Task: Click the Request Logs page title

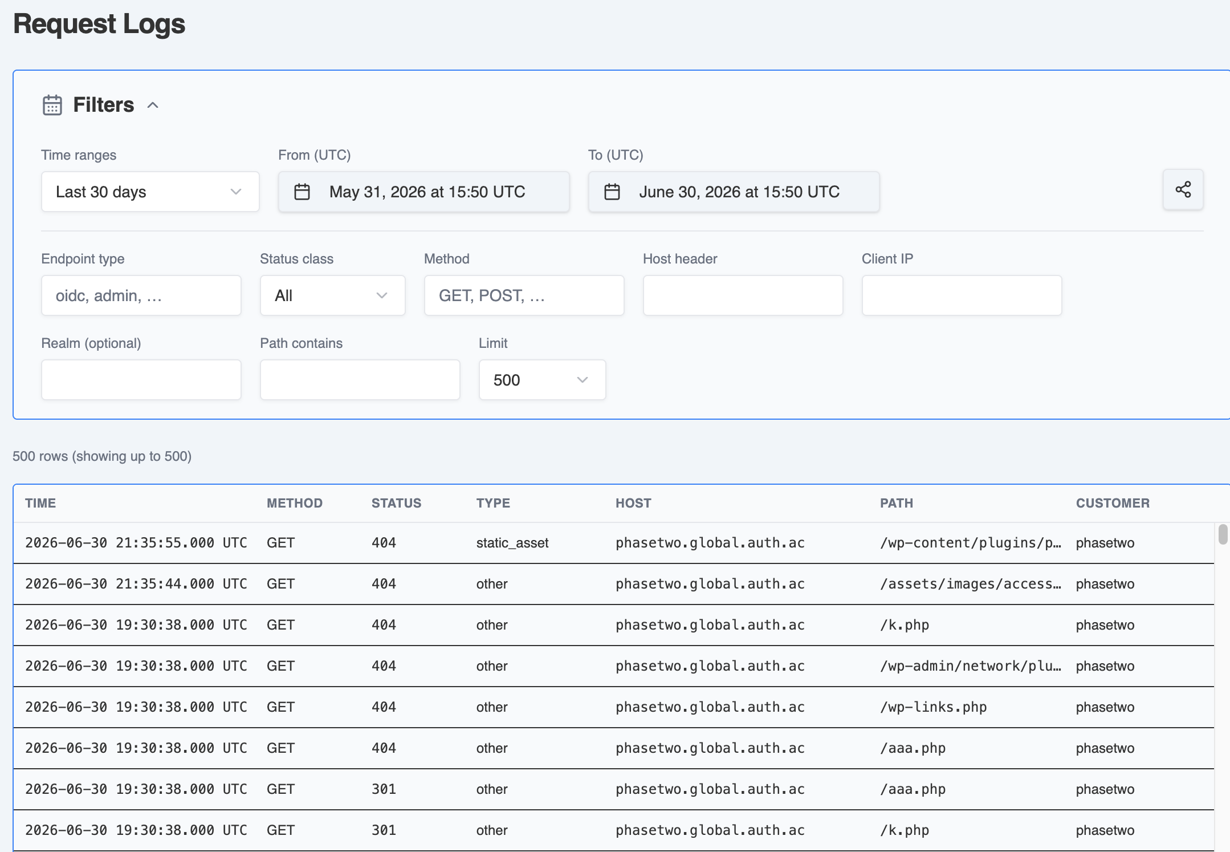Action: point(99,24)
